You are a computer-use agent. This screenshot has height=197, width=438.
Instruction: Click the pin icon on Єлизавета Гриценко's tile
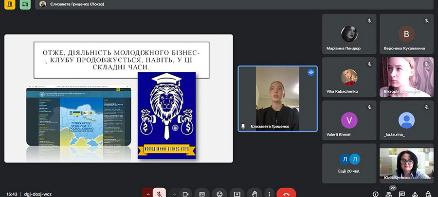243,127
